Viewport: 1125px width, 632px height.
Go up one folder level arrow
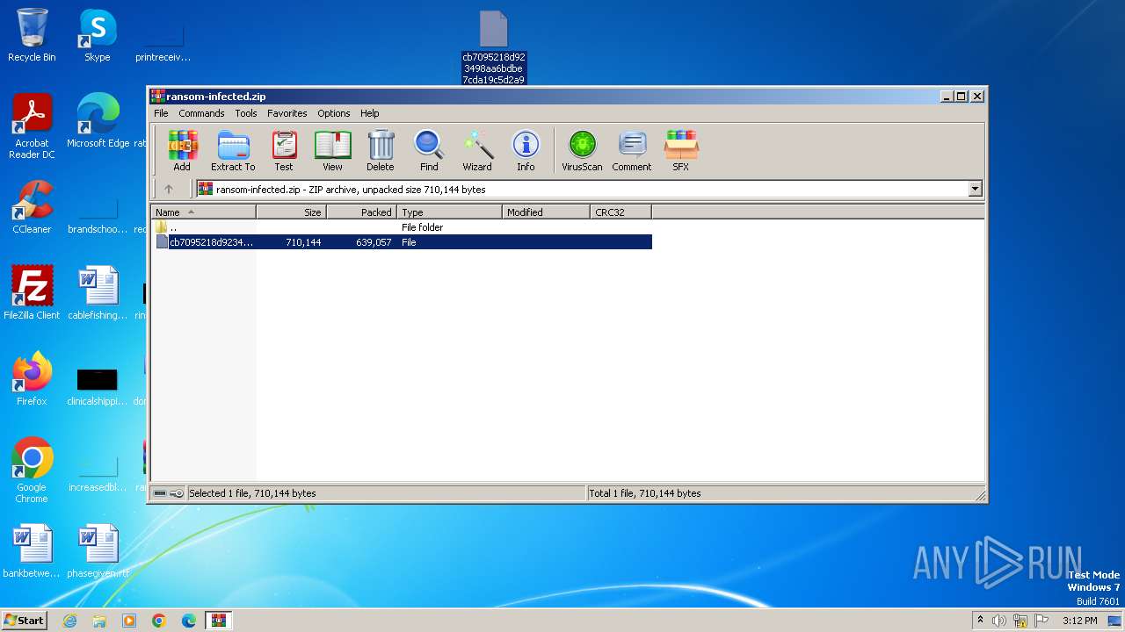pyautogui.click(x=169, y=189)
